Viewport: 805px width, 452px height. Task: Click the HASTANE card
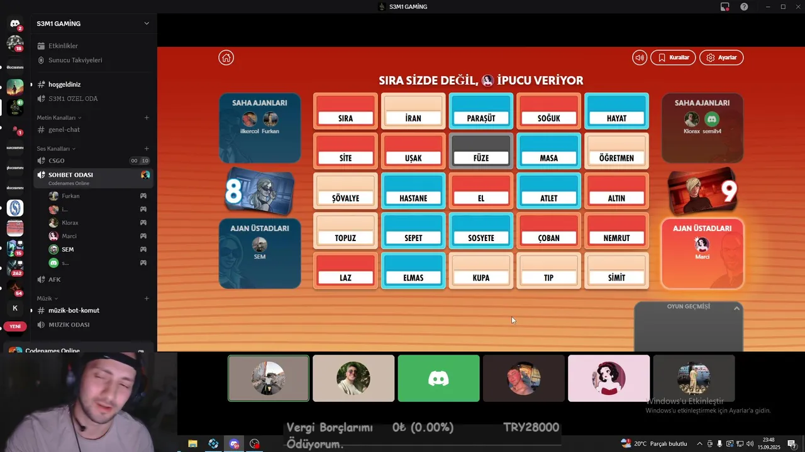(413, 191)
